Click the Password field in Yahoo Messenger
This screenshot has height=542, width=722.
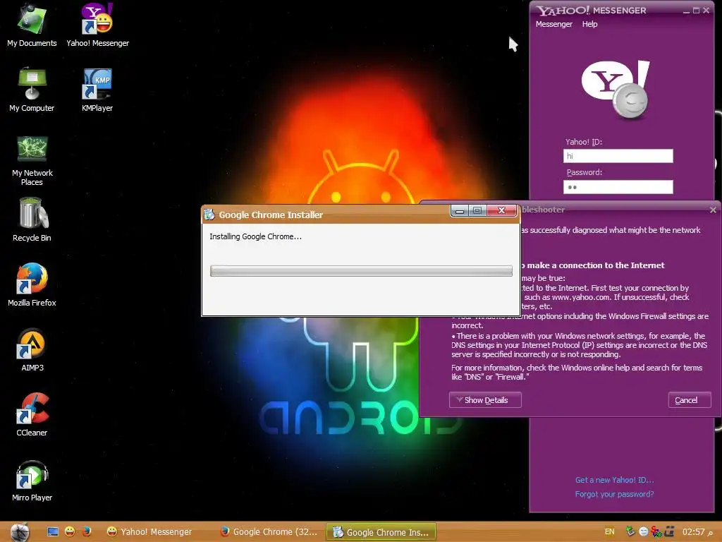618,186
